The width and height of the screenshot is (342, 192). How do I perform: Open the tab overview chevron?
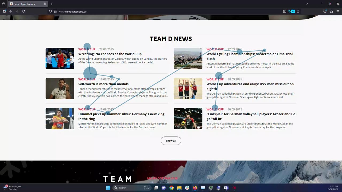[307, 4]
